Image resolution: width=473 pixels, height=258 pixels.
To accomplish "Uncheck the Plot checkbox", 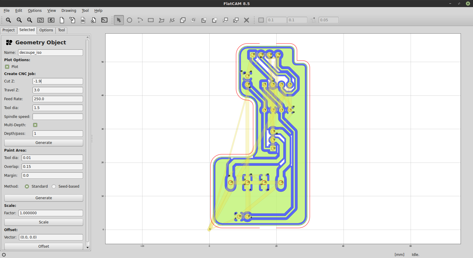I will [7, 67].
